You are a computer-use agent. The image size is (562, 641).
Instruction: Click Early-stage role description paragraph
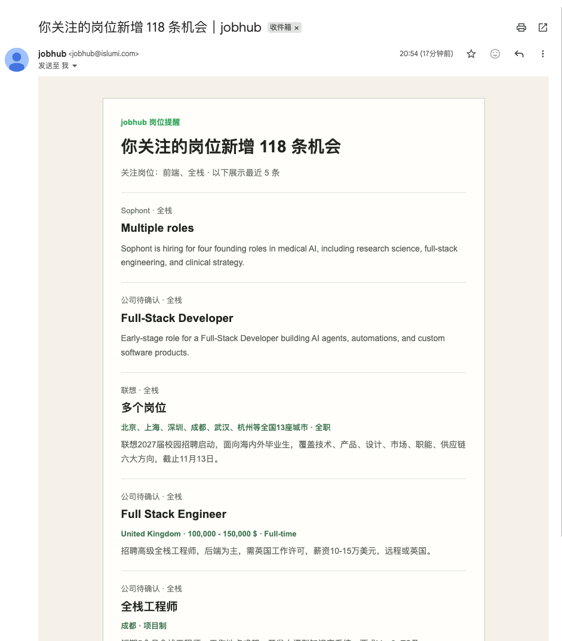click(283, 345)
